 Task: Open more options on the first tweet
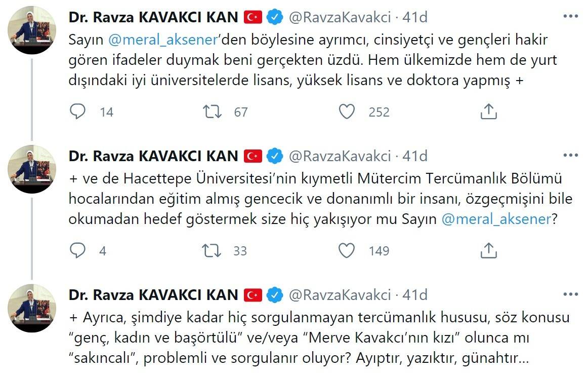pyautogui.click(x=570, y=17)
